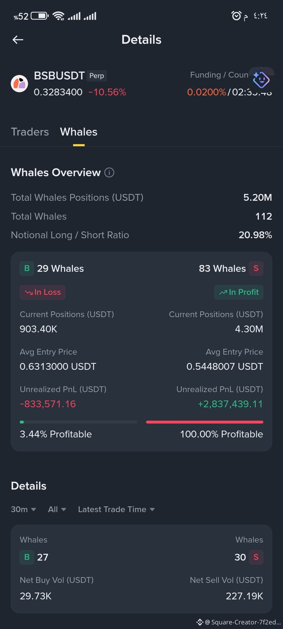
Task: Tap the Perp tag beside BSBUSDT
Action: [97, 76]
